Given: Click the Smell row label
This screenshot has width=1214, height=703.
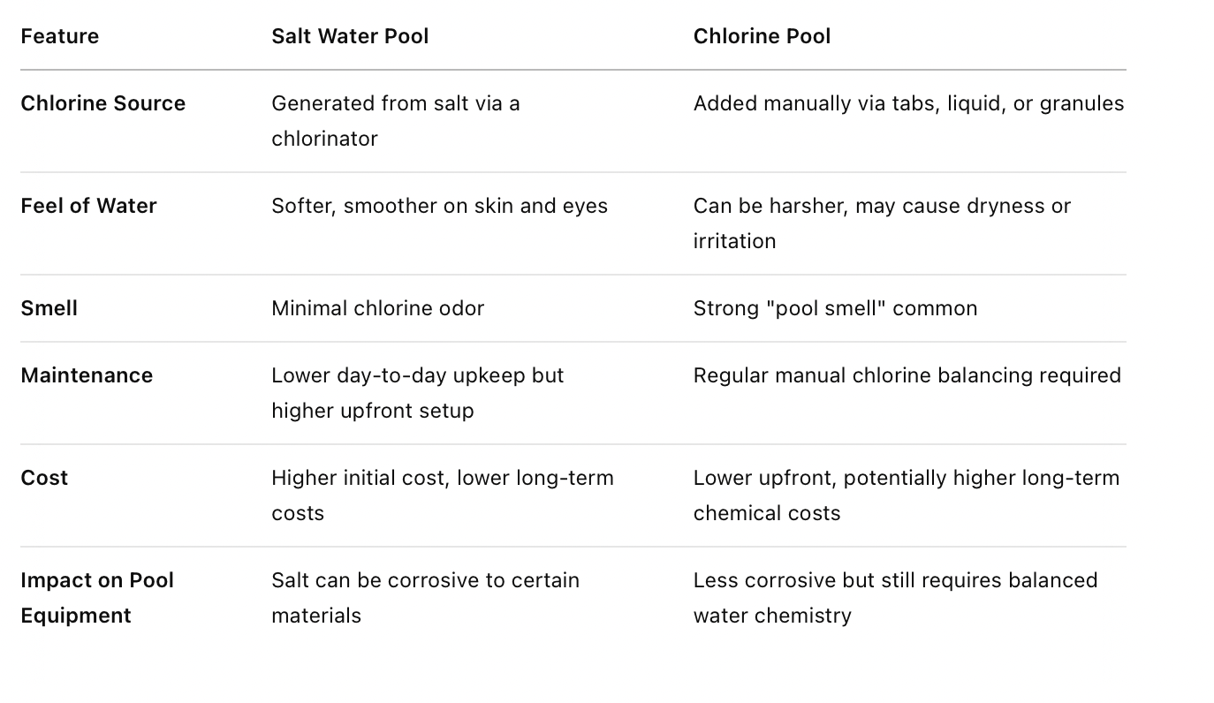Looking at the screenshot, I should coord(49,308).
